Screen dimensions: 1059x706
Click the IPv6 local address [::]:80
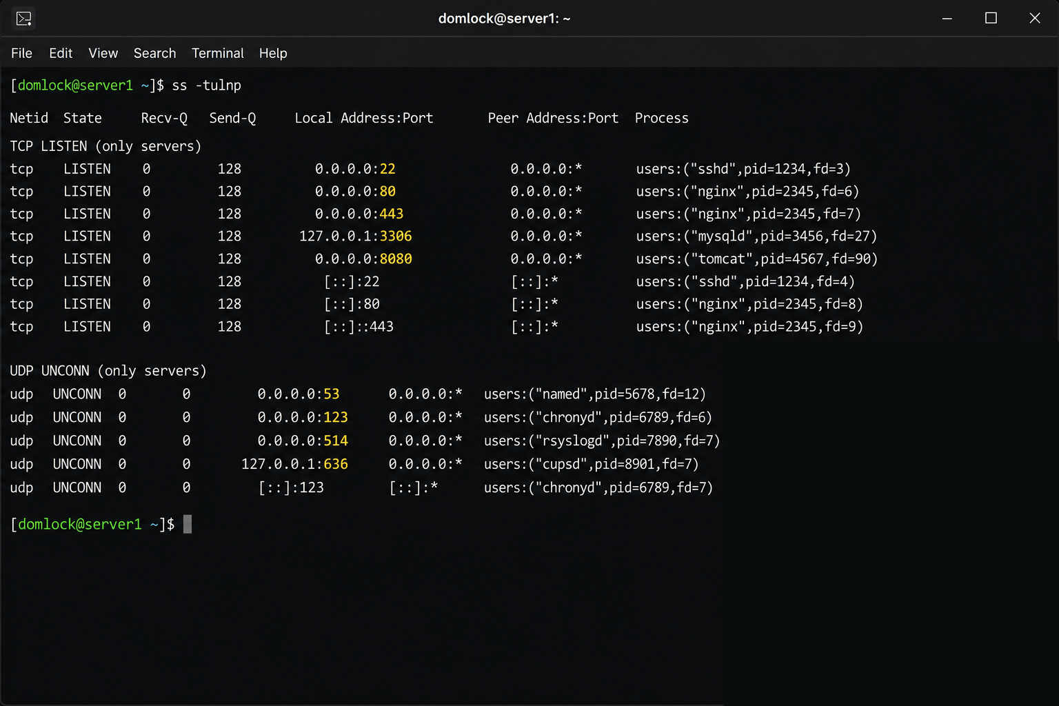[x=352, y=304]
